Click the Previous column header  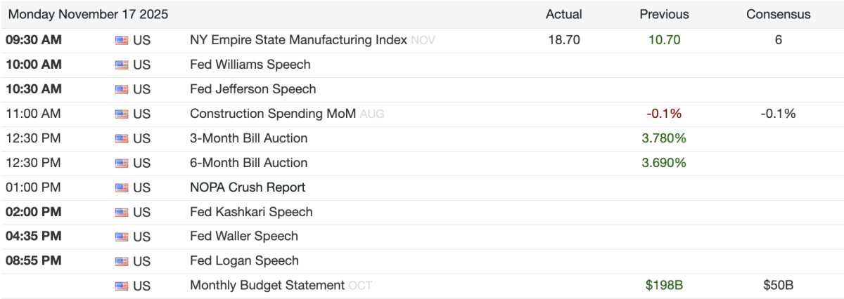coord(664,14)
